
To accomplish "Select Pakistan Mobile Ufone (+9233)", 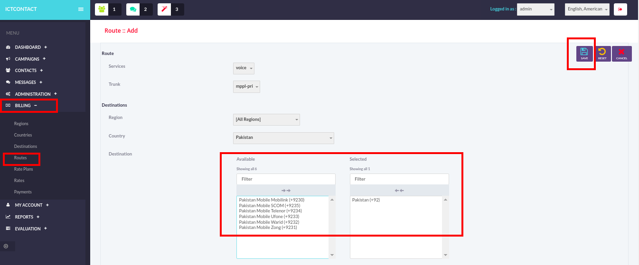I will point(269,217).
